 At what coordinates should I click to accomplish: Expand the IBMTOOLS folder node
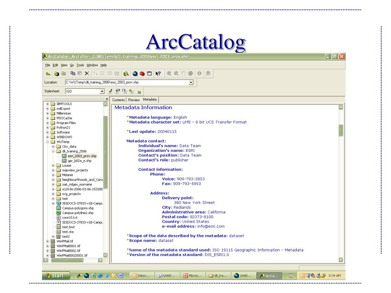click(47, 104)
